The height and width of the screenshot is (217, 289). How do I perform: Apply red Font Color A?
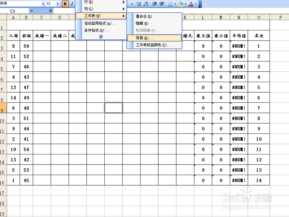tap(191, 4)
